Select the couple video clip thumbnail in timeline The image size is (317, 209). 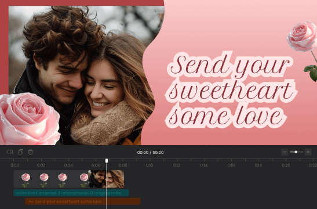(x=106, y=179)
